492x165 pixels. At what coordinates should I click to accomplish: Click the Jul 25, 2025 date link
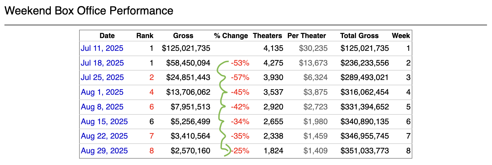pos(102,77)
